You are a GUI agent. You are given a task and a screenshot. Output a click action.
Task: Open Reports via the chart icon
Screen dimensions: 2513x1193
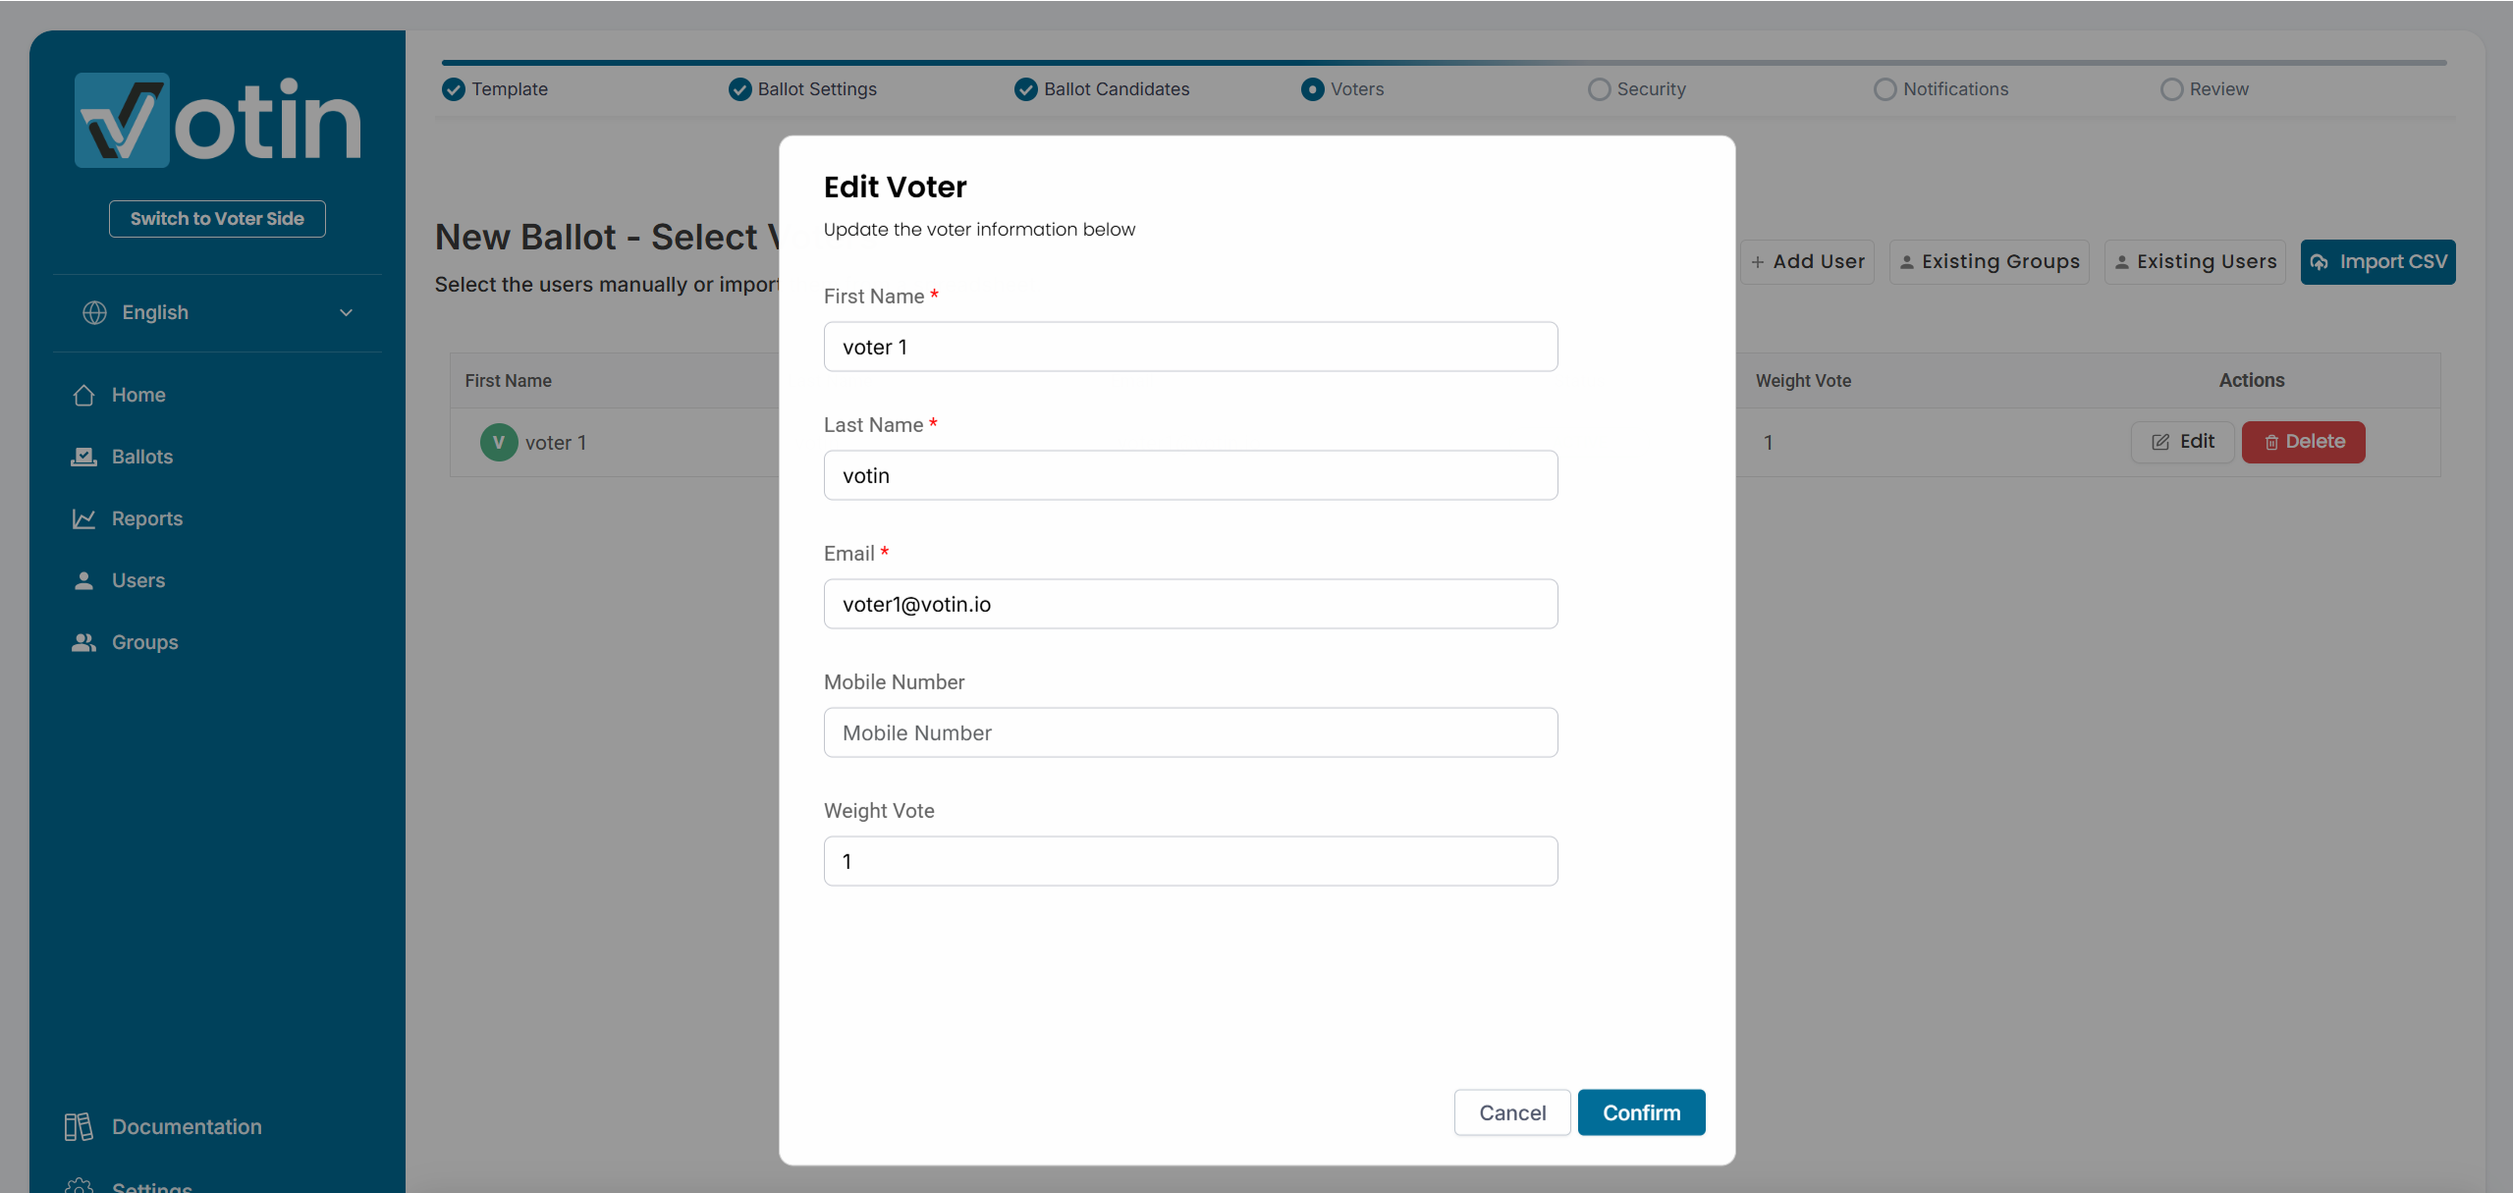tap(84, 518)
